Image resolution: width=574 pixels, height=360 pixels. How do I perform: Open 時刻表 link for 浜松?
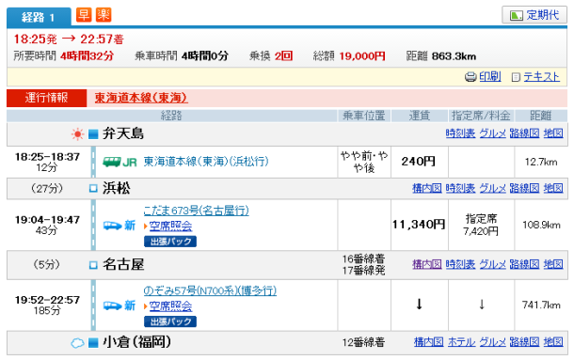[460, 188]
